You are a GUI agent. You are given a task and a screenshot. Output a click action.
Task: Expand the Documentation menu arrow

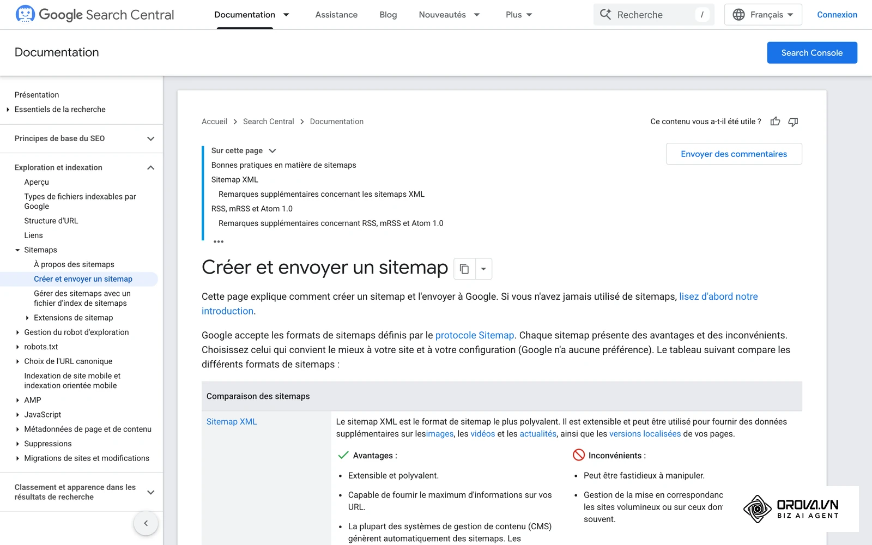click(x=286, y=15)
